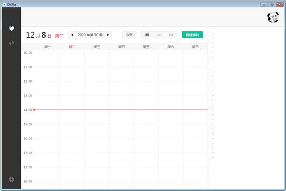Click the red current-time marker dot at 14:00
The image size is (286, 191).
coord(34,110)
